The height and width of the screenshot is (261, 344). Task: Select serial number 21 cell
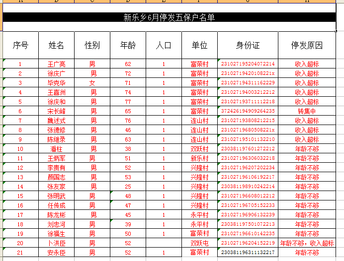[20, 252]
